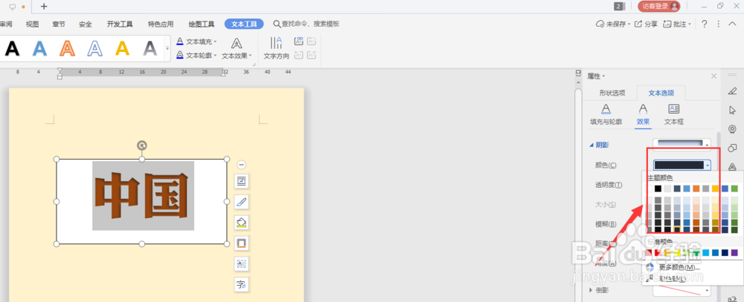This screenshot has width=744, height=302.
Task: Click the 访客登录 guest login button
Action: coord(658,6)
